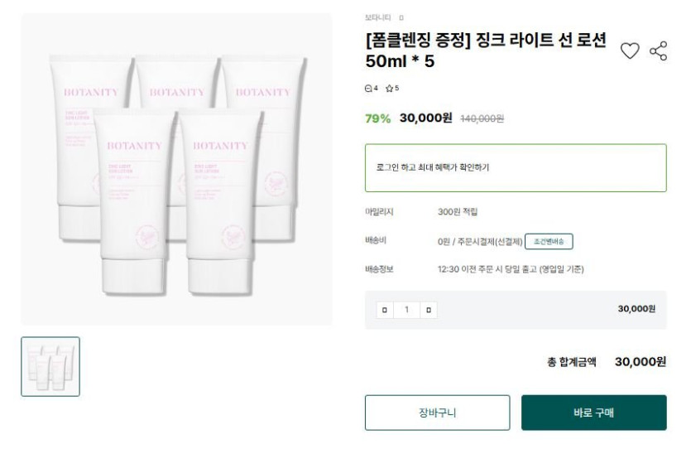Open the 조건별배송 shipping conditions button
Image resolution: width=691 pixels, height=449 pixels.
[x=548, y=241]
